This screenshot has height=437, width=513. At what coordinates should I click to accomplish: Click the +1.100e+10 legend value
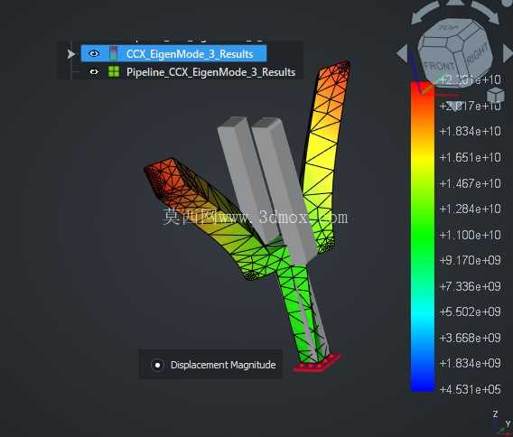click(x=471, y=235)
